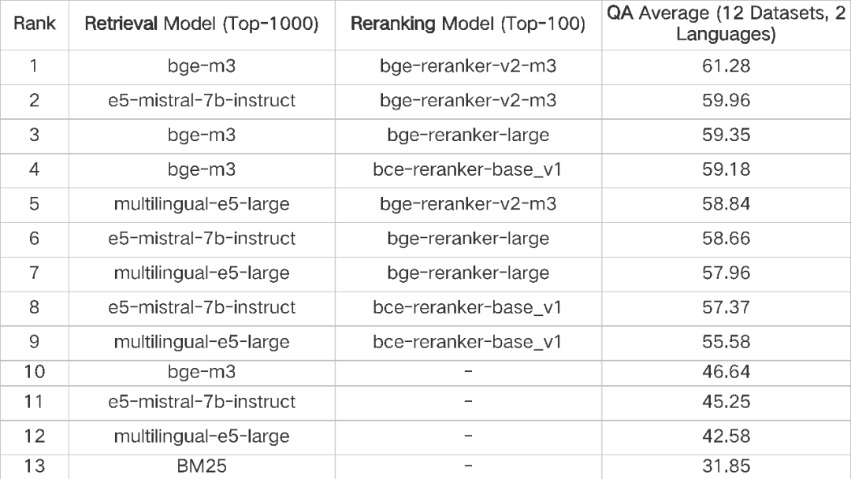Select the QA average value 58.84

click(x=727, y=204)
